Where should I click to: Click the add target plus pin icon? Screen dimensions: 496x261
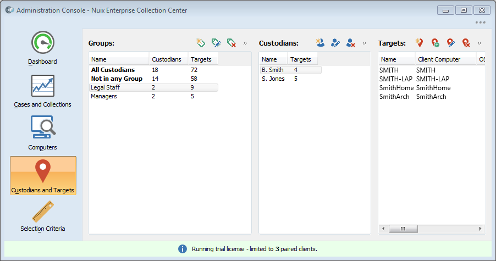436,43
